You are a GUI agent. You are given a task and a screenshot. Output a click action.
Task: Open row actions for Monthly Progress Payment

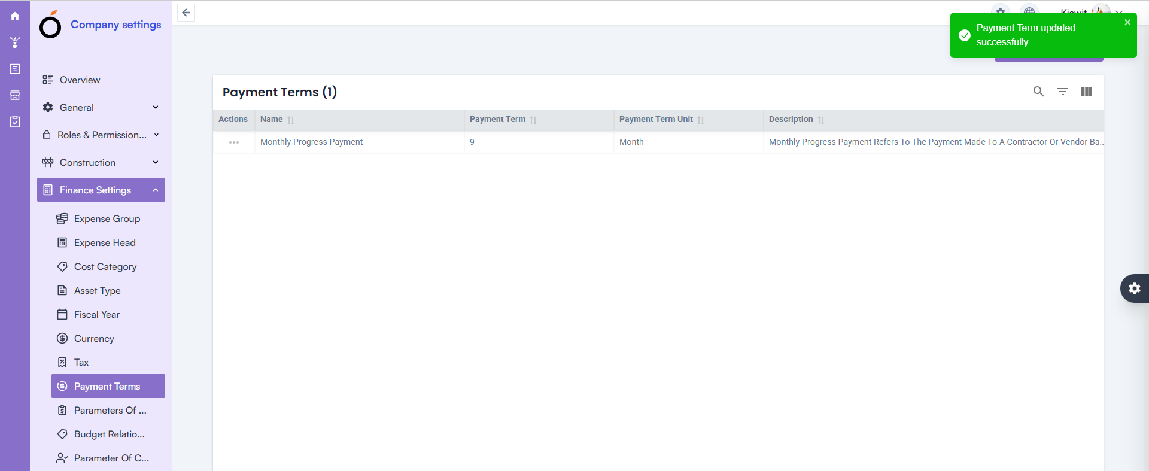[234, 142]
